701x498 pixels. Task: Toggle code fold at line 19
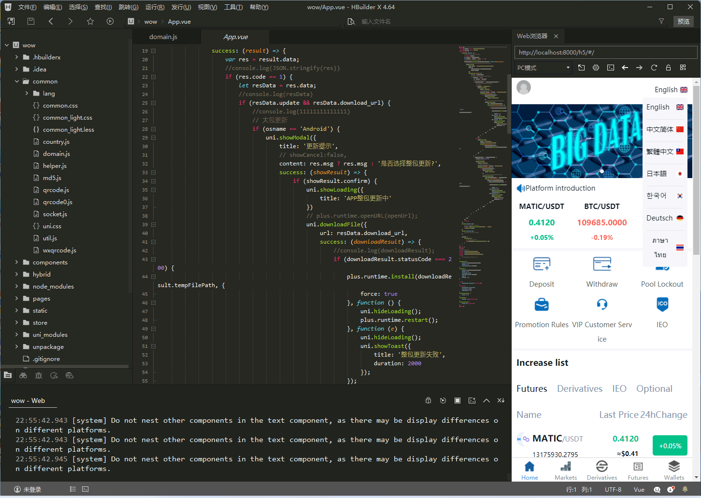[x=153, y=51]
